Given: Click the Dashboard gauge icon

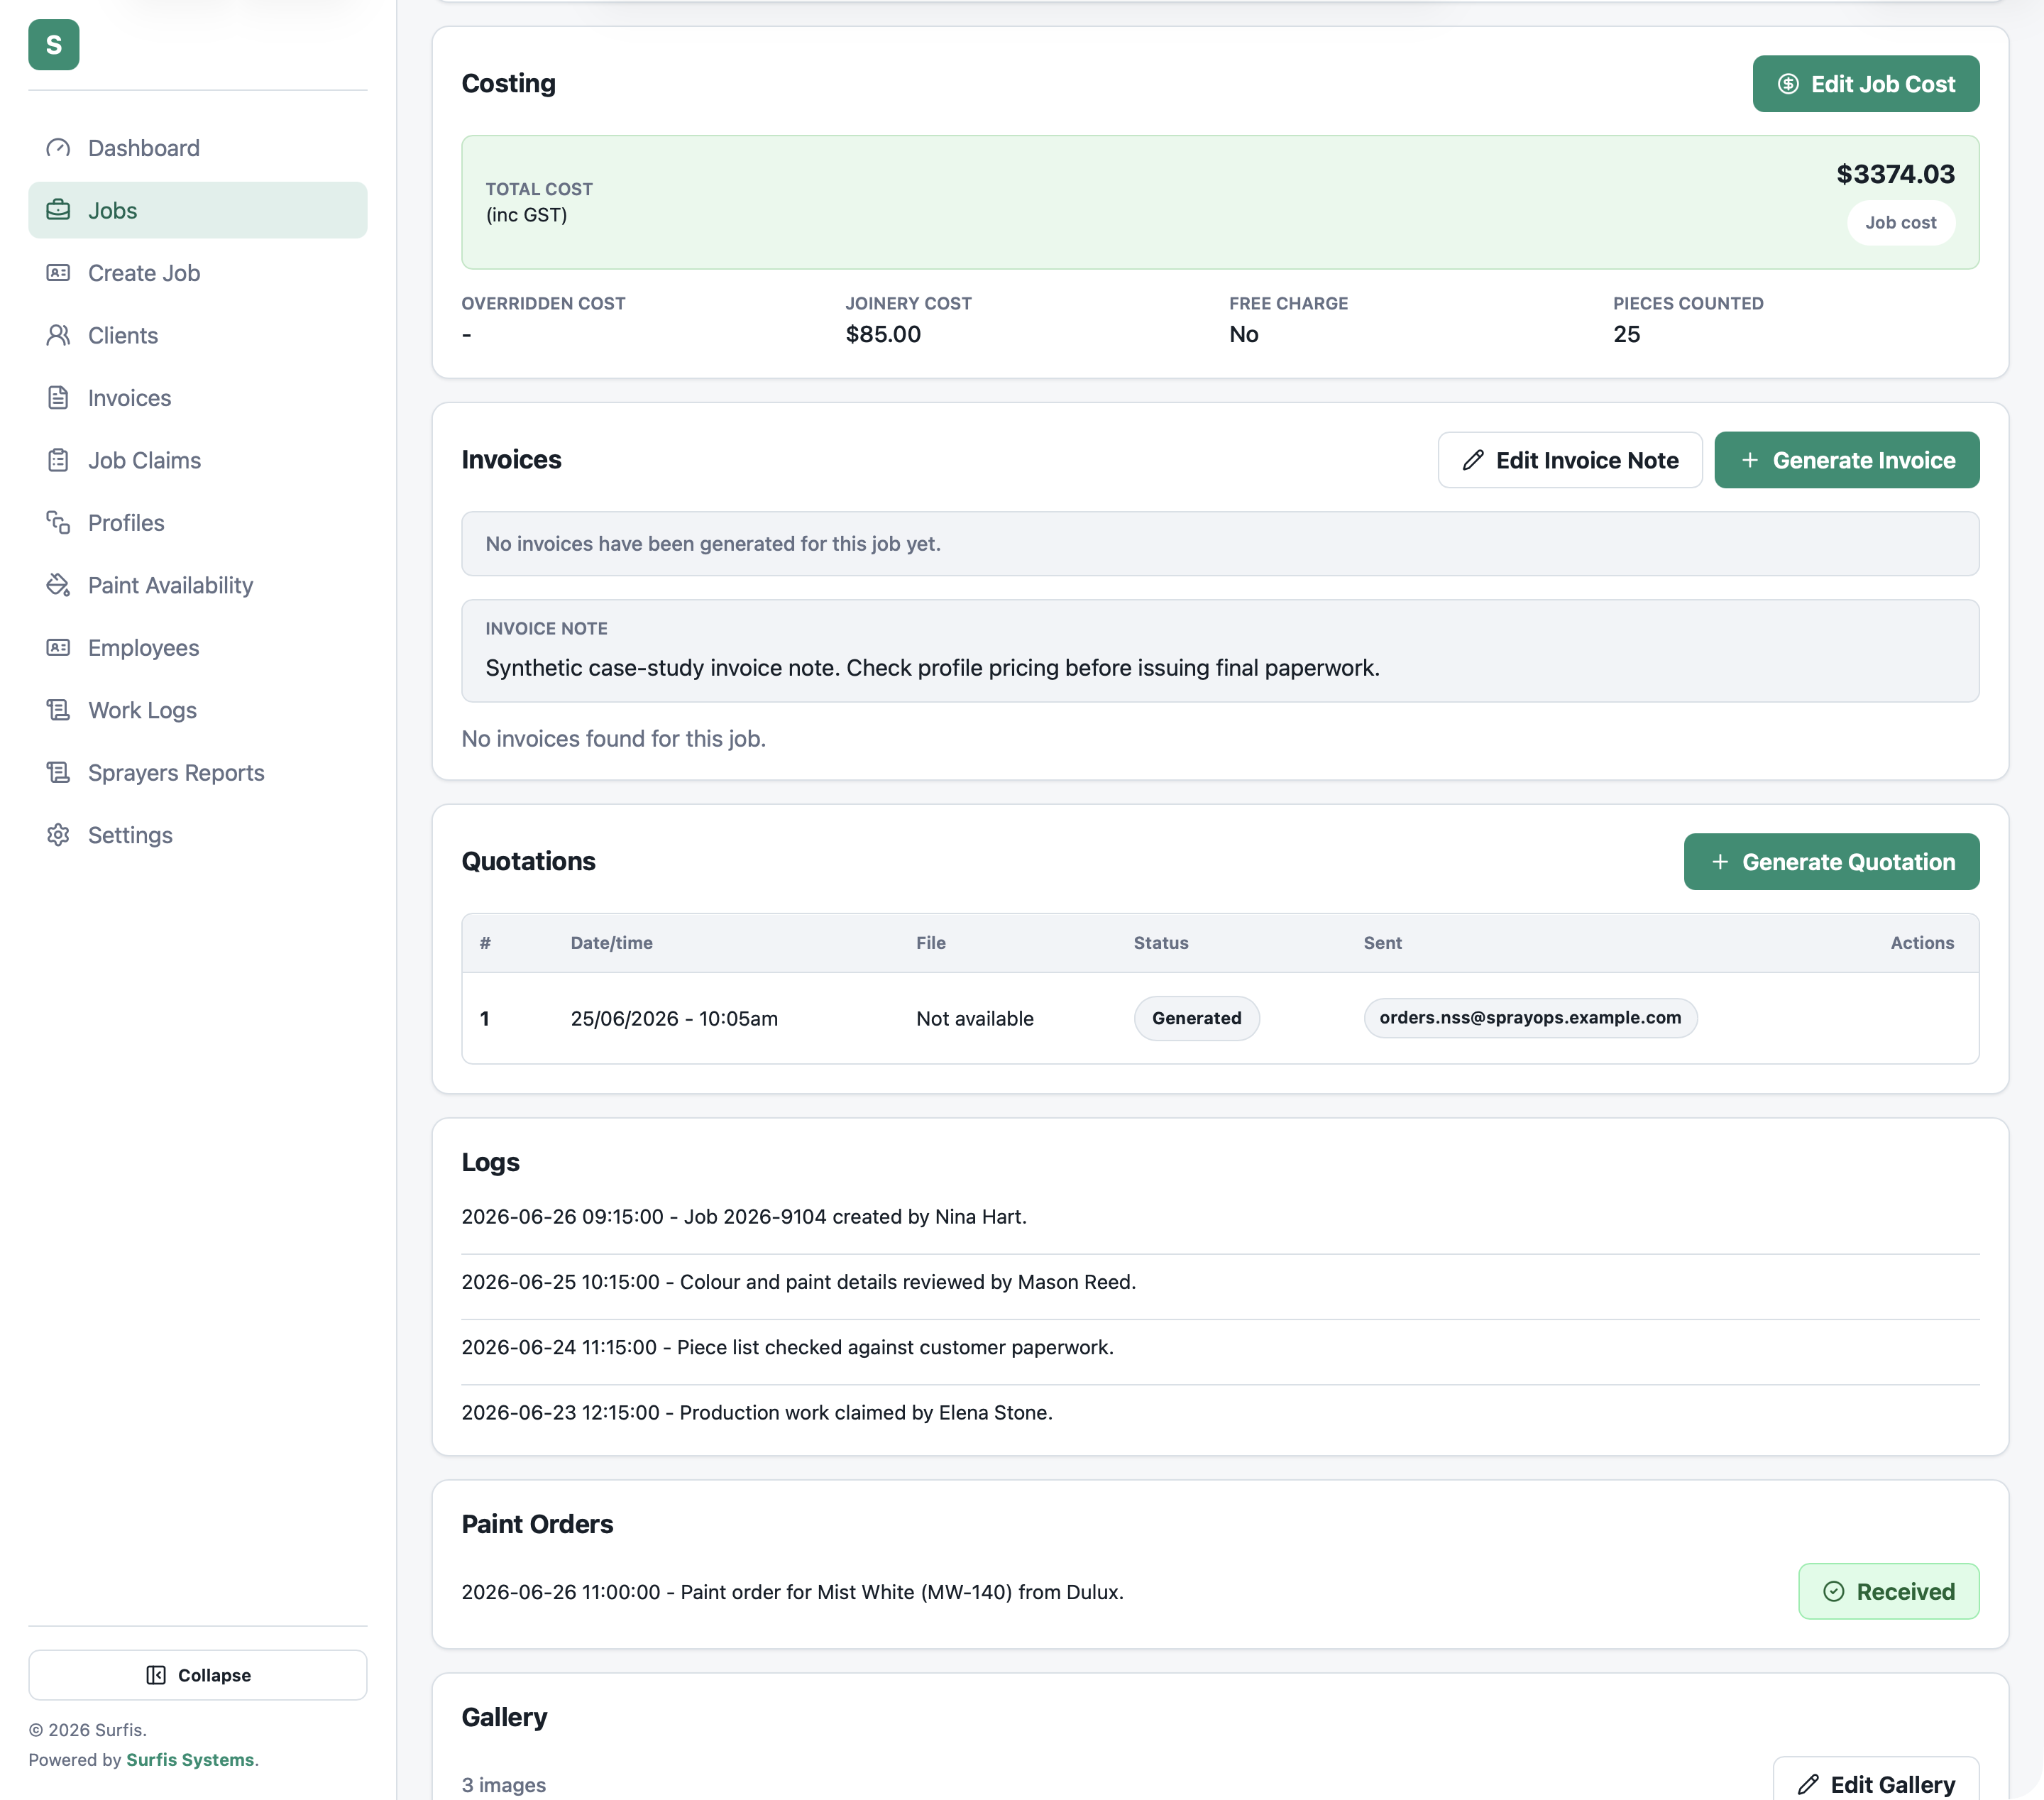Looking at the screenshot, I should (x=58, y=148).
